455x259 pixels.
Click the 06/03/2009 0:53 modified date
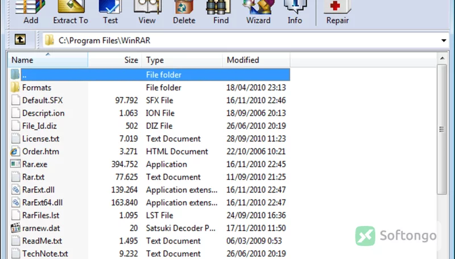[x=254, y=241]
